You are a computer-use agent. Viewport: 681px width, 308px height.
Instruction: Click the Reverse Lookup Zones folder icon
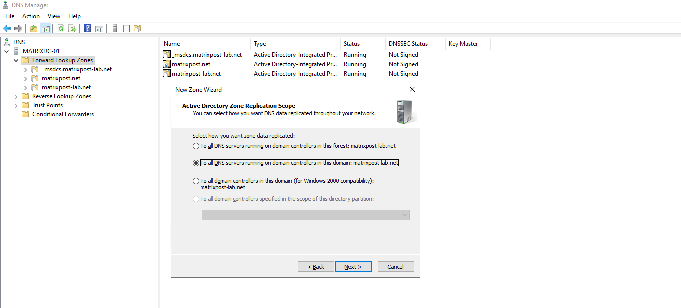tap(25, 96)
